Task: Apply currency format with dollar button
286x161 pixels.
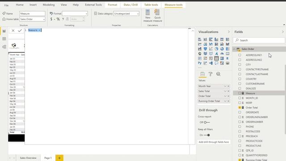Action: click(51, 19)
